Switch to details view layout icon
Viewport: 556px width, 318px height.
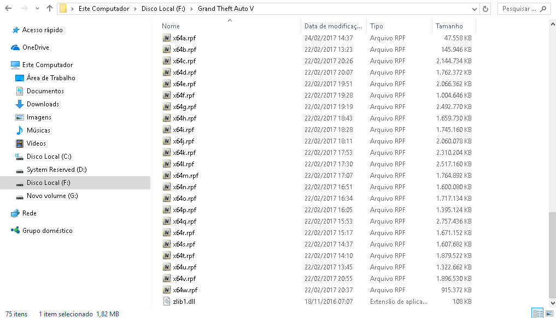click(537, 313)
